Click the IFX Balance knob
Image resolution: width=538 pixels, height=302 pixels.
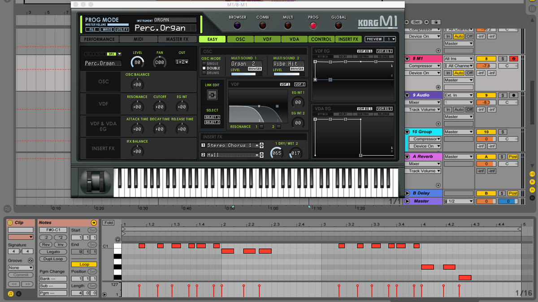coord(137,152)
